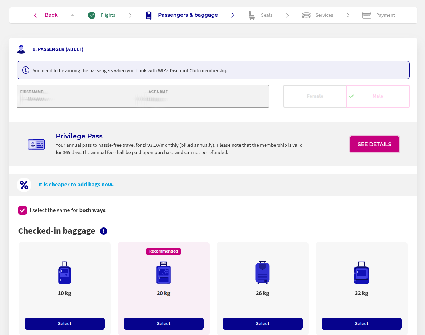Click the 20 kg suitcase icon
This screenshot has height=335, width=425.
pos(163,273)
